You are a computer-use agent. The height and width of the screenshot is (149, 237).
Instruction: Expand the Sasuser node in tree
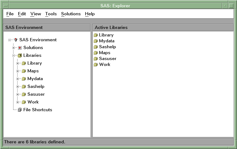click(x=18, y=94)
